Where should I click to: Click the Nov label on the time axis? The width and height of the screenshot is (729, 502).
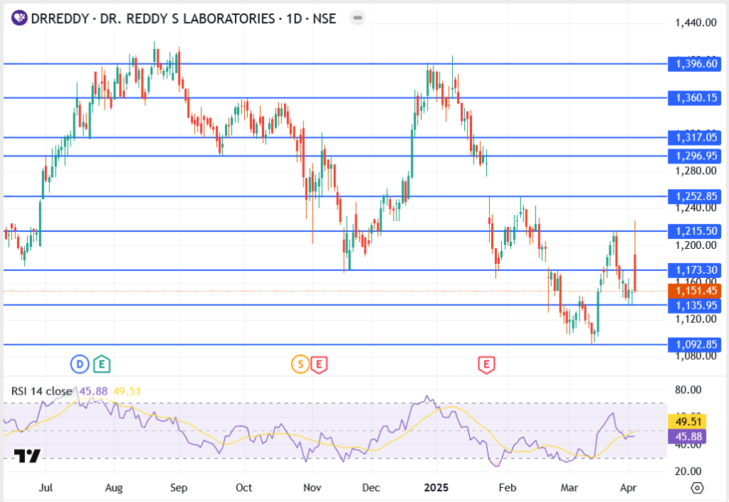click(311, 488)
